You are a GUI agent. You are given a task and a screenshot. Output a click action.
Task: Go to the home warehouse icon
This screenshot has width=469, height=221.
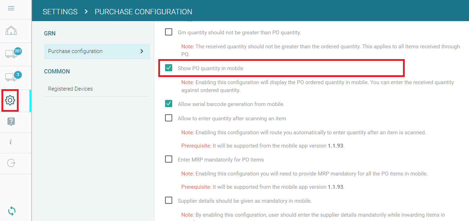pyautogui.click(x=11, y=31)
